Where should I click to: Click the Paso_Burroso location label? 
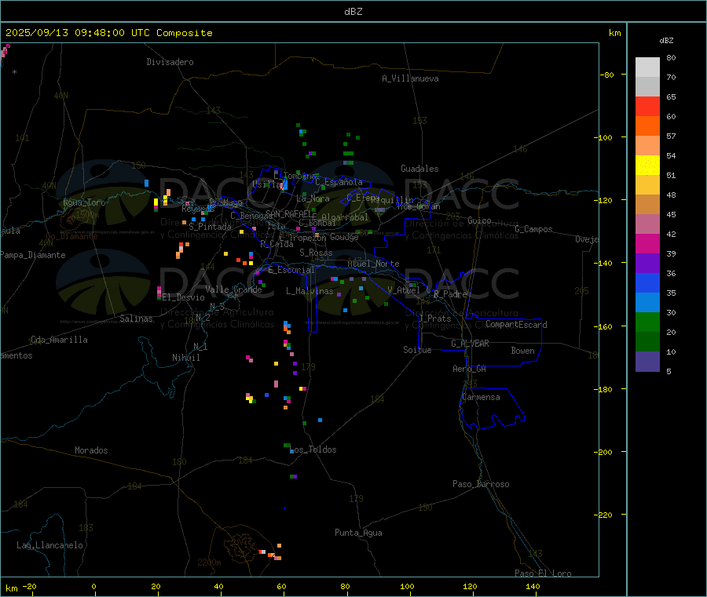481,484
